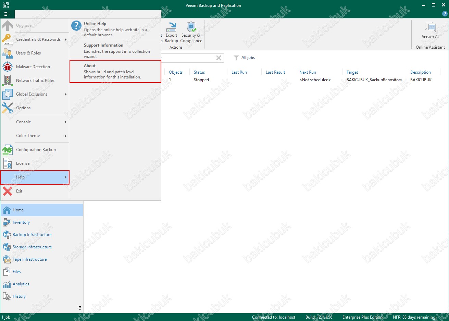Click NFR 83 days remaining text
The width and height of the screenshot is (449, 321).
pos(414,317)
